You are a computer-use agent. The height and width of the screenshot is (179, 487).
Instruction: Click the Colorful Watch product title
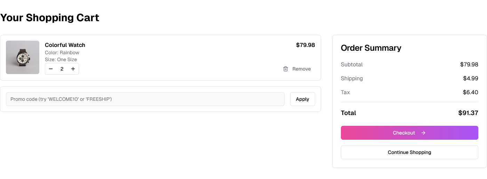65,45
